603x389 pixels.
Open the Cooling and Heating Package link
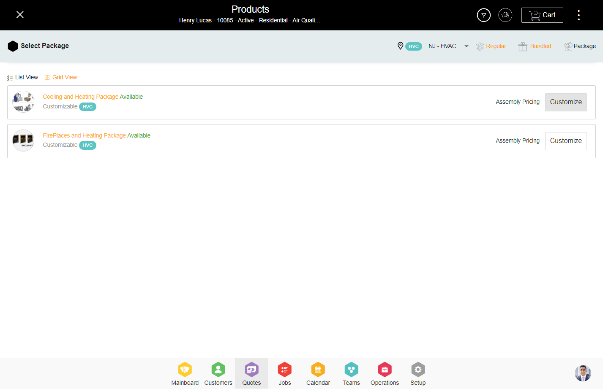coord(81,97)
